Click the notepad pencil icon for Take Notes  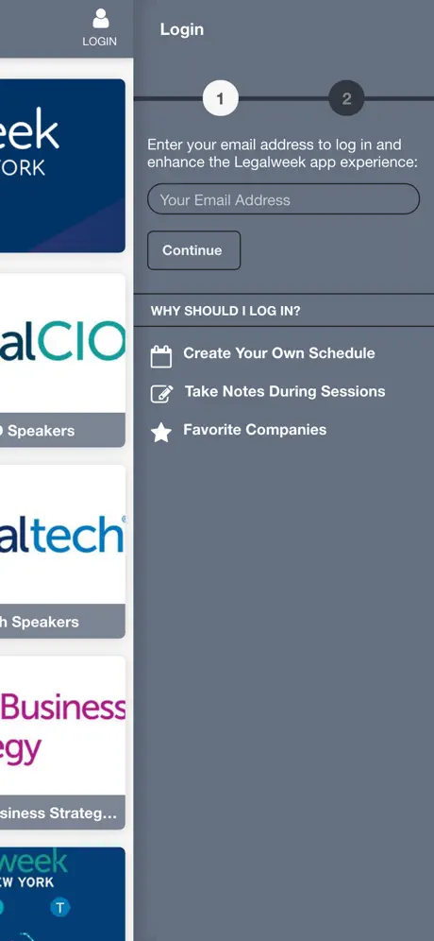tap(162, 394)
